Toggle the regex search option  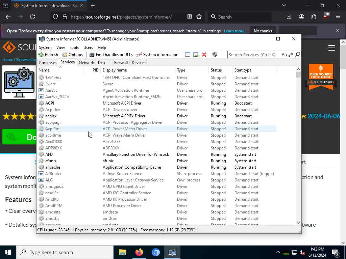coord(291,55)
